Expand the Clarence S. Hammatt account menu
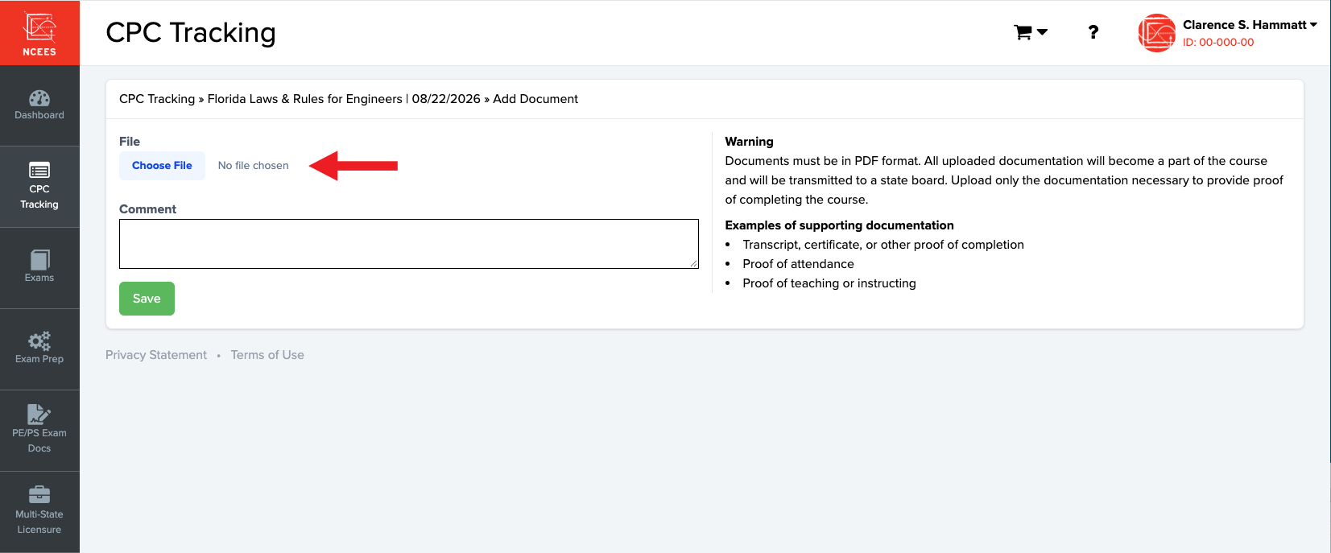The image size is (1331, 553). coord(1250,25)
